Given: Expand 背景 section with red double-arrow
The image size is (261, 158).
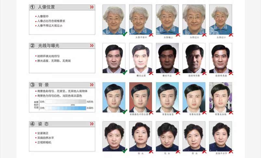Looking at the screenshot, I should tap(92, 85).
